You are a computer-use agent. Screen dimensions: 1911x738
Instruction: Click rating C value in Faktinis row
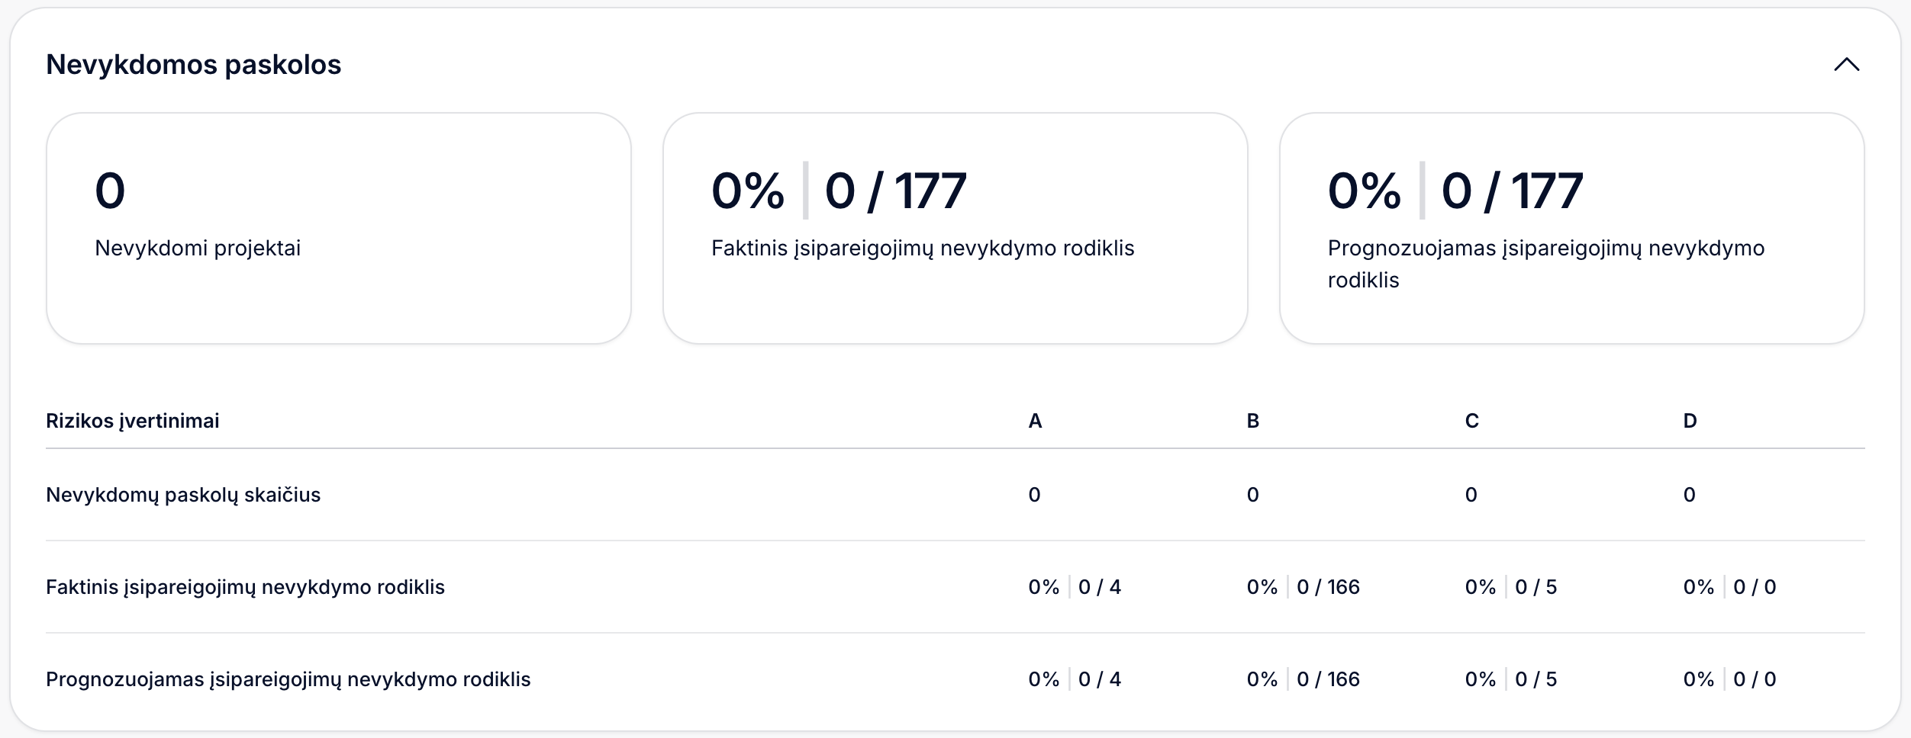(x=1511, y=587)
